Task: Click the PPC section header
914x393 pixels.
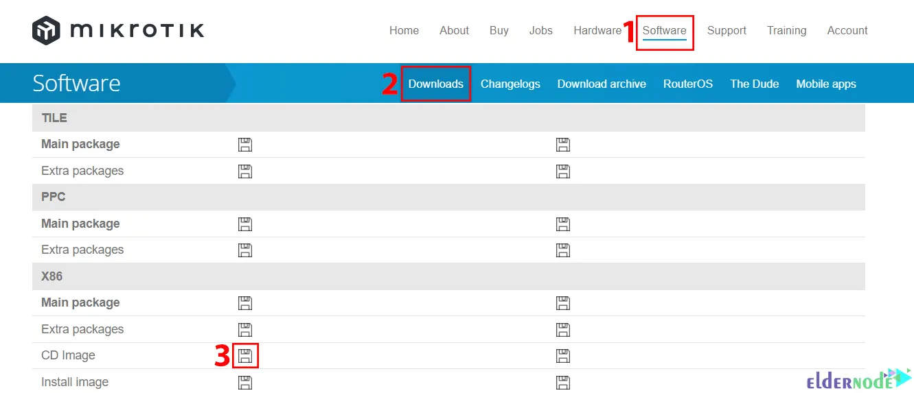Action: click(448, 197)
